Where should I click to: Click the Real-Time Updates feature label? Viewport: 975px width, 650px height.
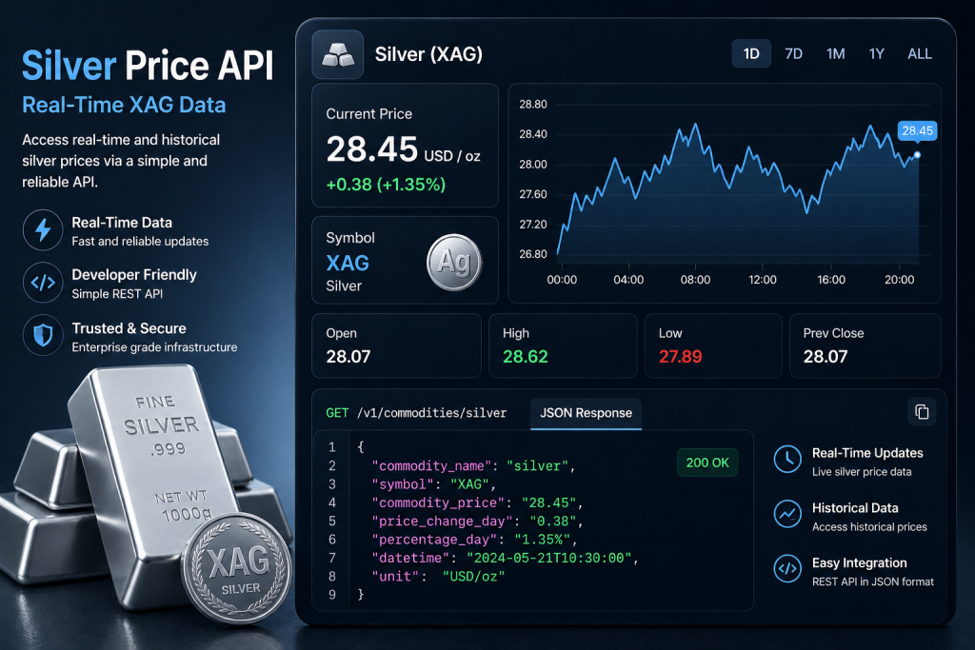[867, 453]
